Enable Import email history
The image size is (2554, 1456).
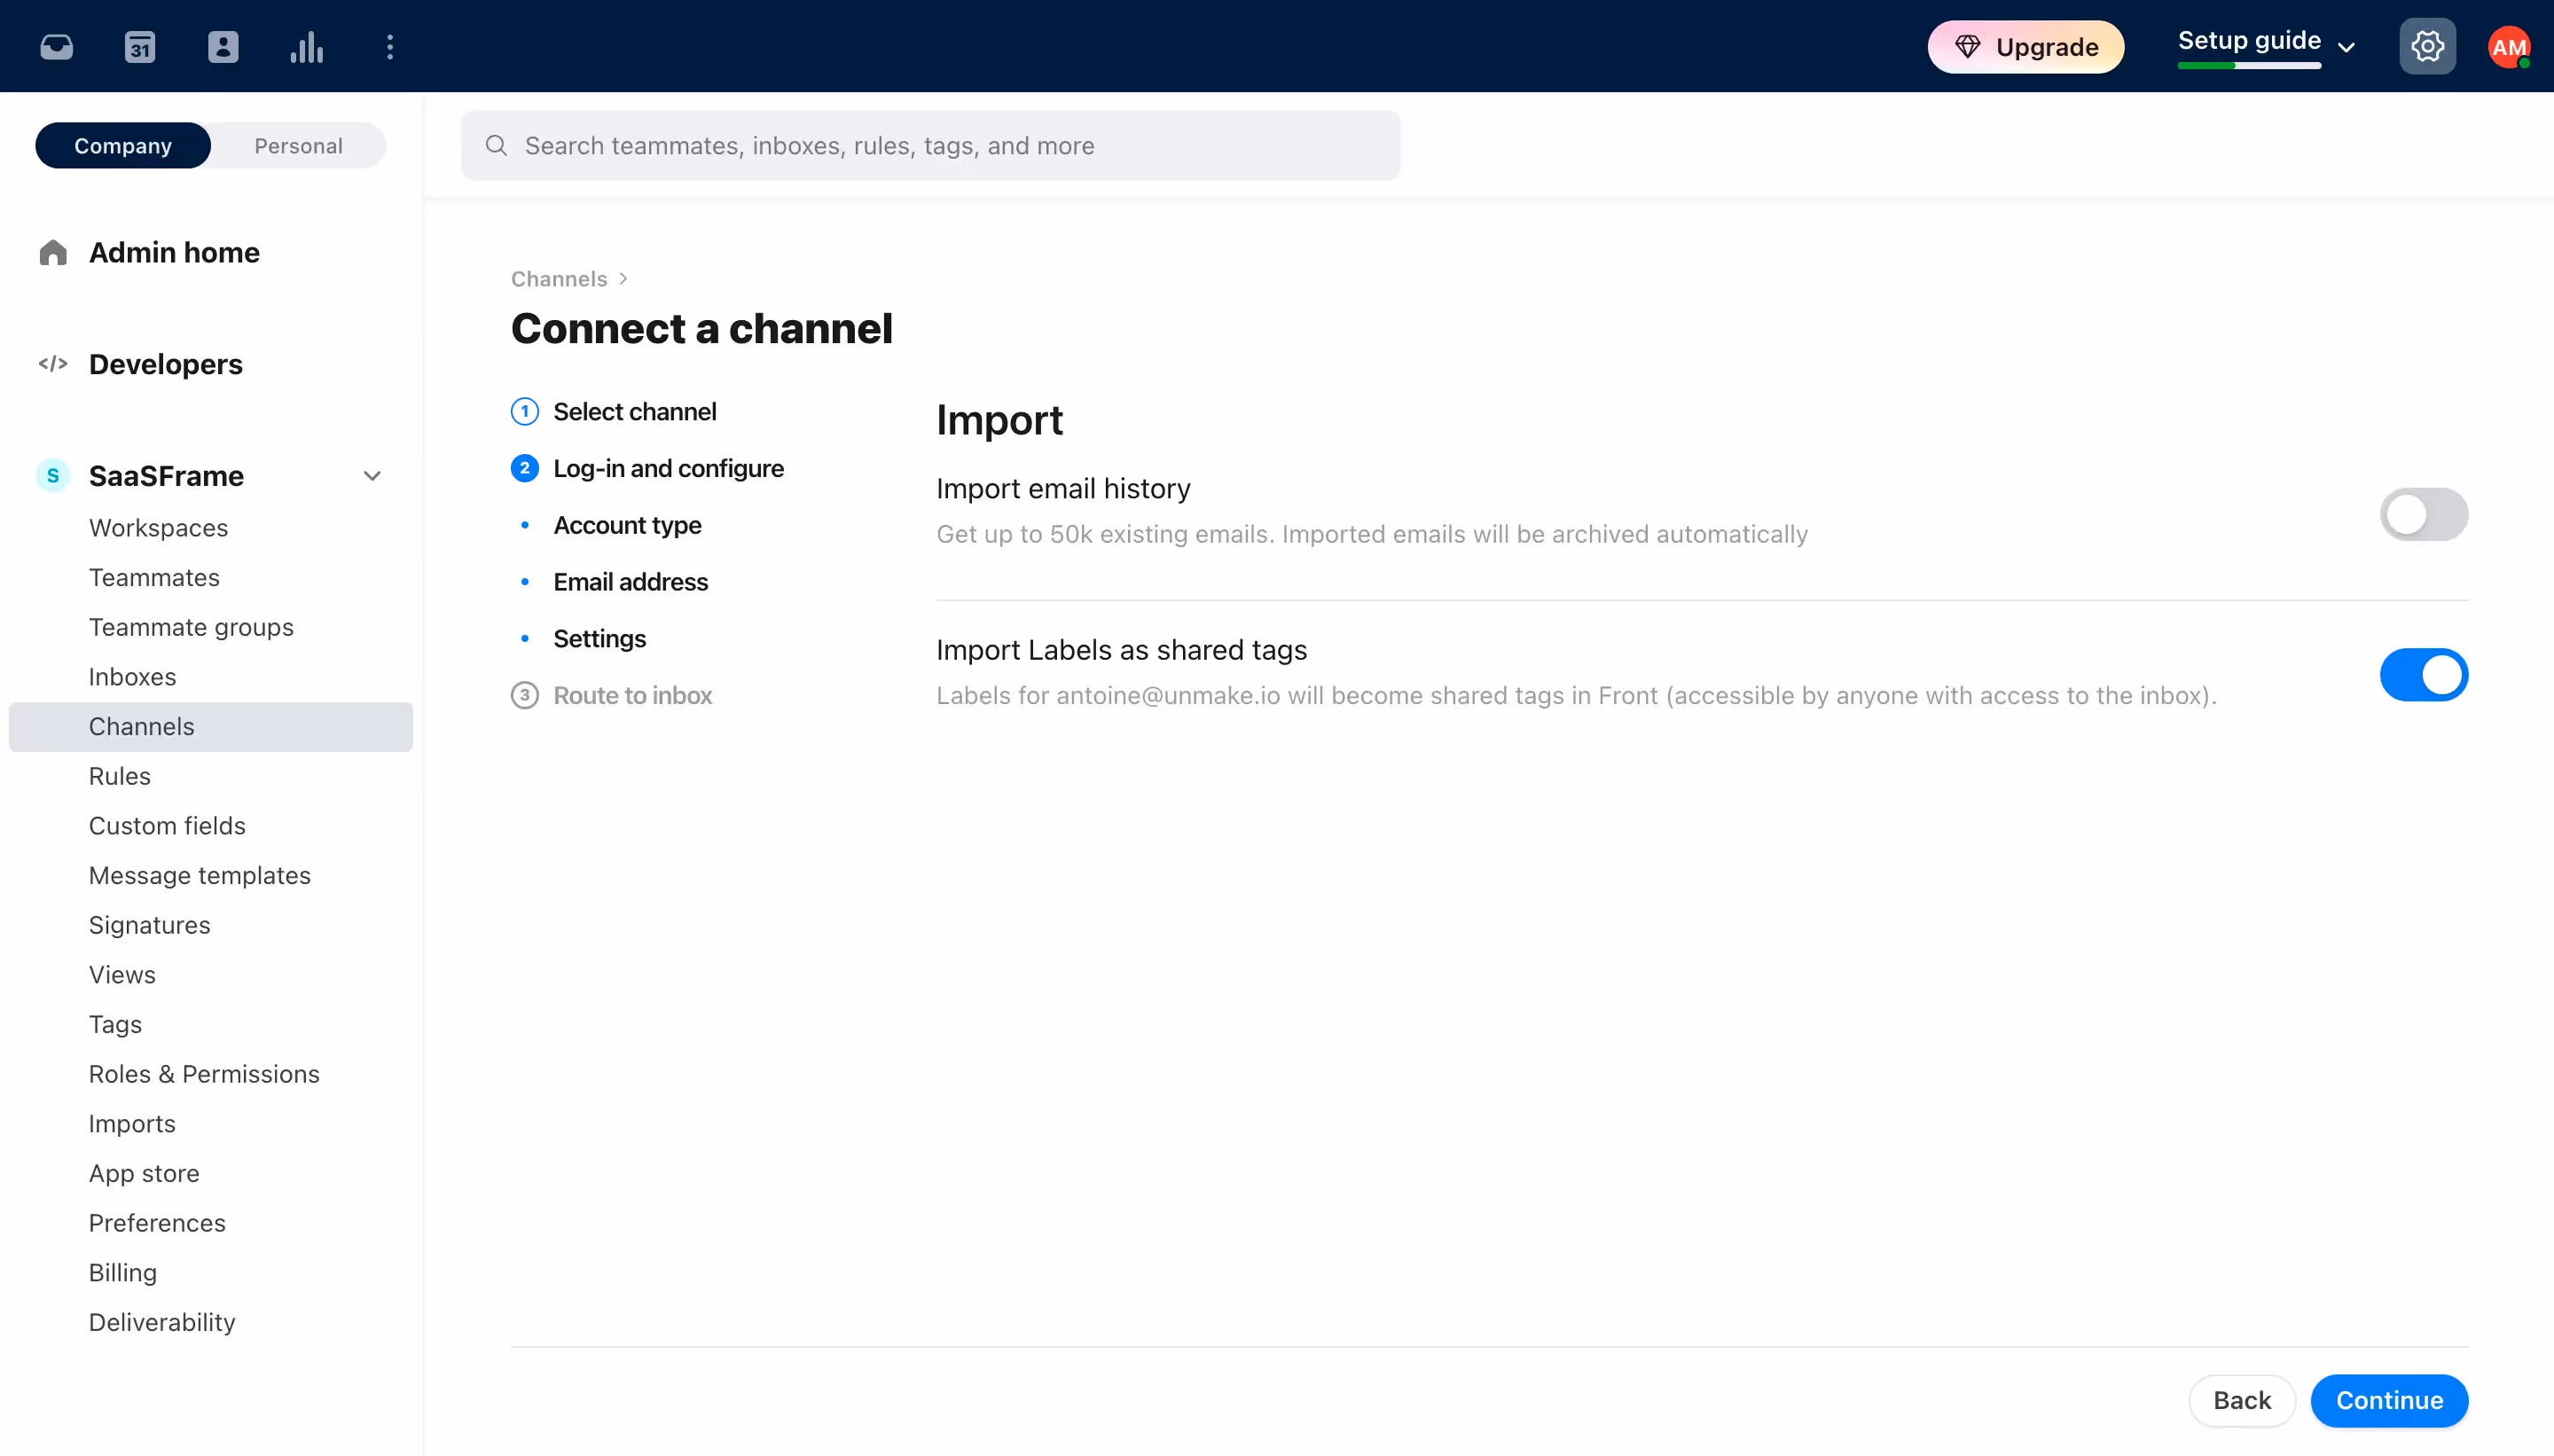point(2422,514)
